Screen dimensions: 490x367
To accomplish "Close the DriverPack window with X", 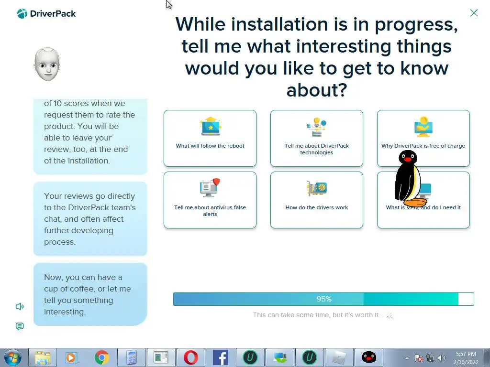I will click(474, 13).
